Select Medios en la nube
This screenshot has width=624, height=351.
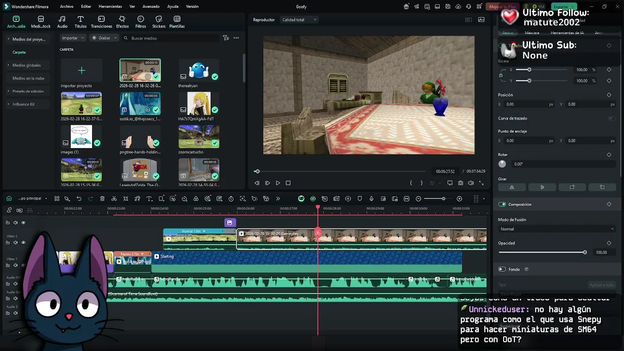tap(28, 78)
